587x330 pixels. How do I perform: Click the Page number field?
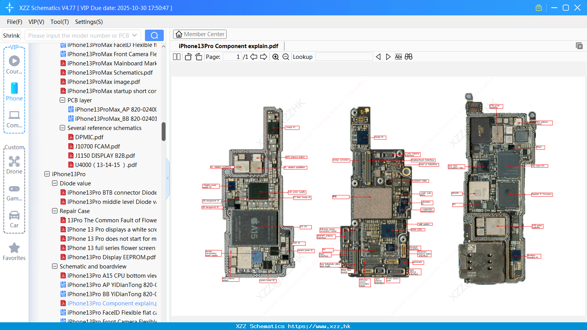pyautogui.click(x=232, y=57)
